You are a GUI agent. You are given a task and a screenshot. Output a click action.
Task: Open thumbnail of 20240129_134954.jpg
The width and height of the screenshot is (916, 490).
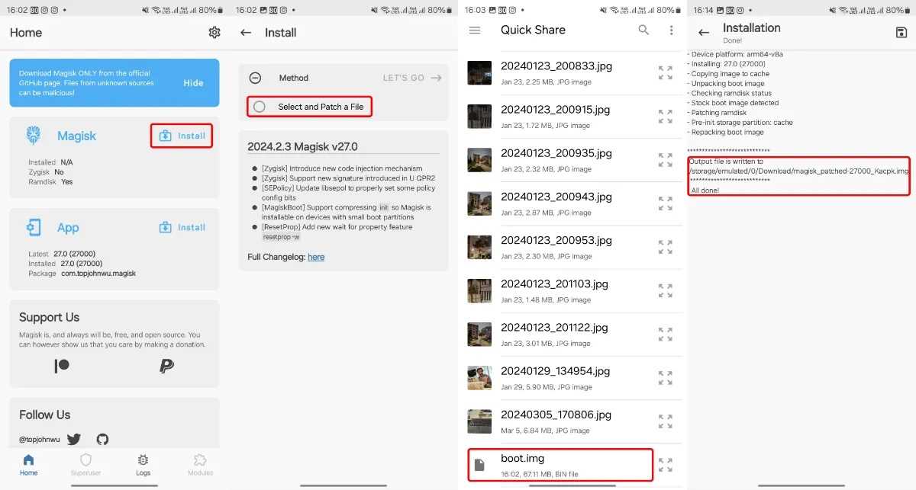[x=479, y=378]
